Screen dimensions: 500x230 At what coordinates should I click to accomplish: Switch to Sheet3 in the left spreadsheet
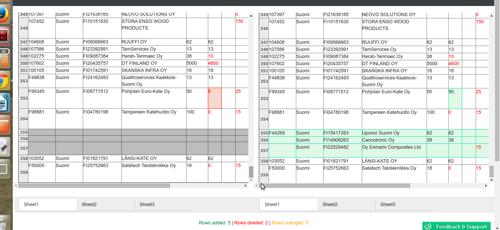147,205
